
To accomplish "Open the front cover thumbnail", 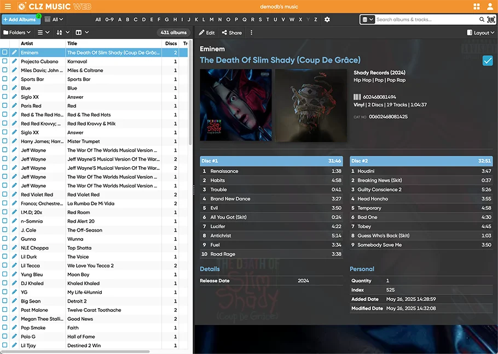I will [x=236, y=105].
